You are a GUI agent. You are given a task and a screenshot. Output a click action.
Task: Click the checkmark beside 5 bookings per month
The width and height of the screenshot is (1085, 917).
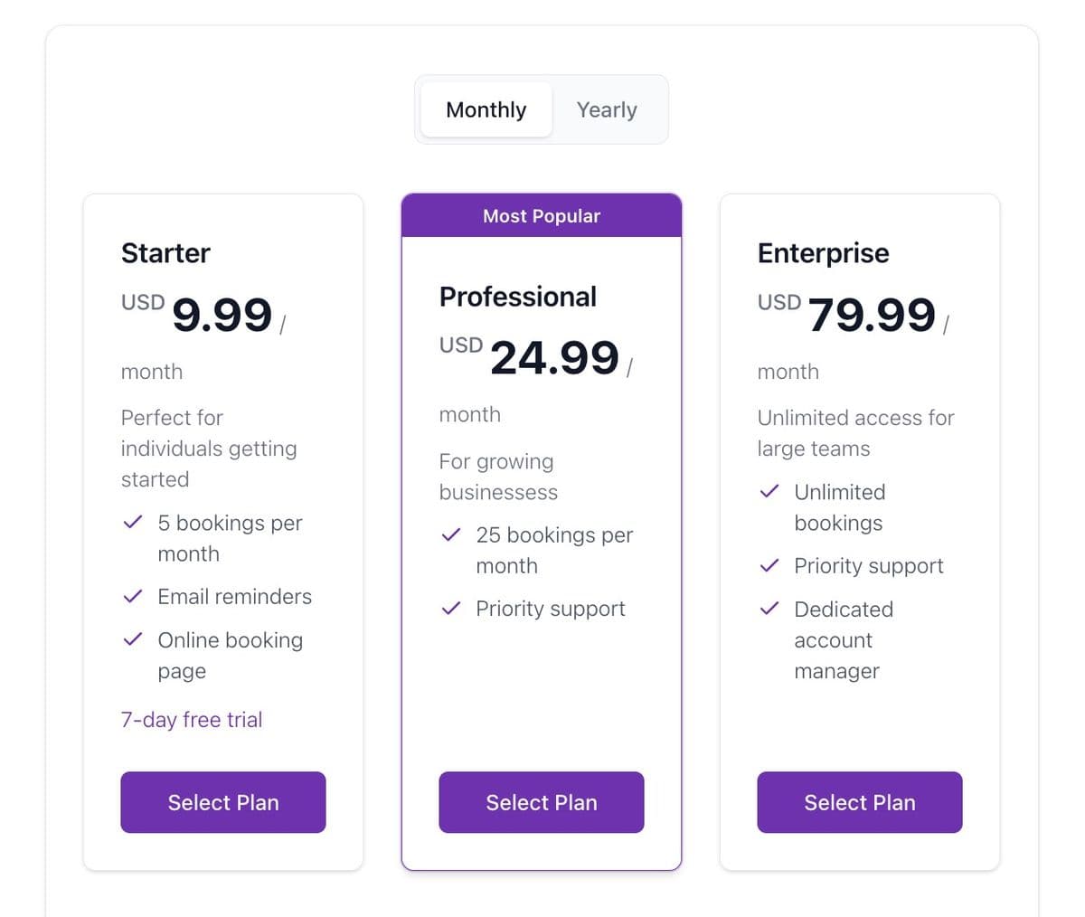[134, 523]
